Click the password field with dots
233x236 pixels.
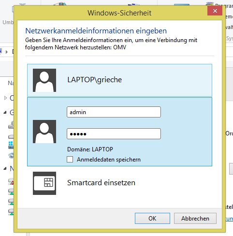pyautogui.click(x=114, y=133)
